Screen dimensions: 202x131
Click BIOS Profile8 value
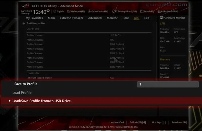point(117,67)
